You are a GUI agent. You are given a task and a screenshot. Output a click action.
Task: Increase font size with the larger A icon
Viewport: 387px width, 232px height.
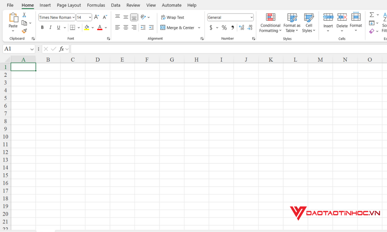[x=96, y=17]
